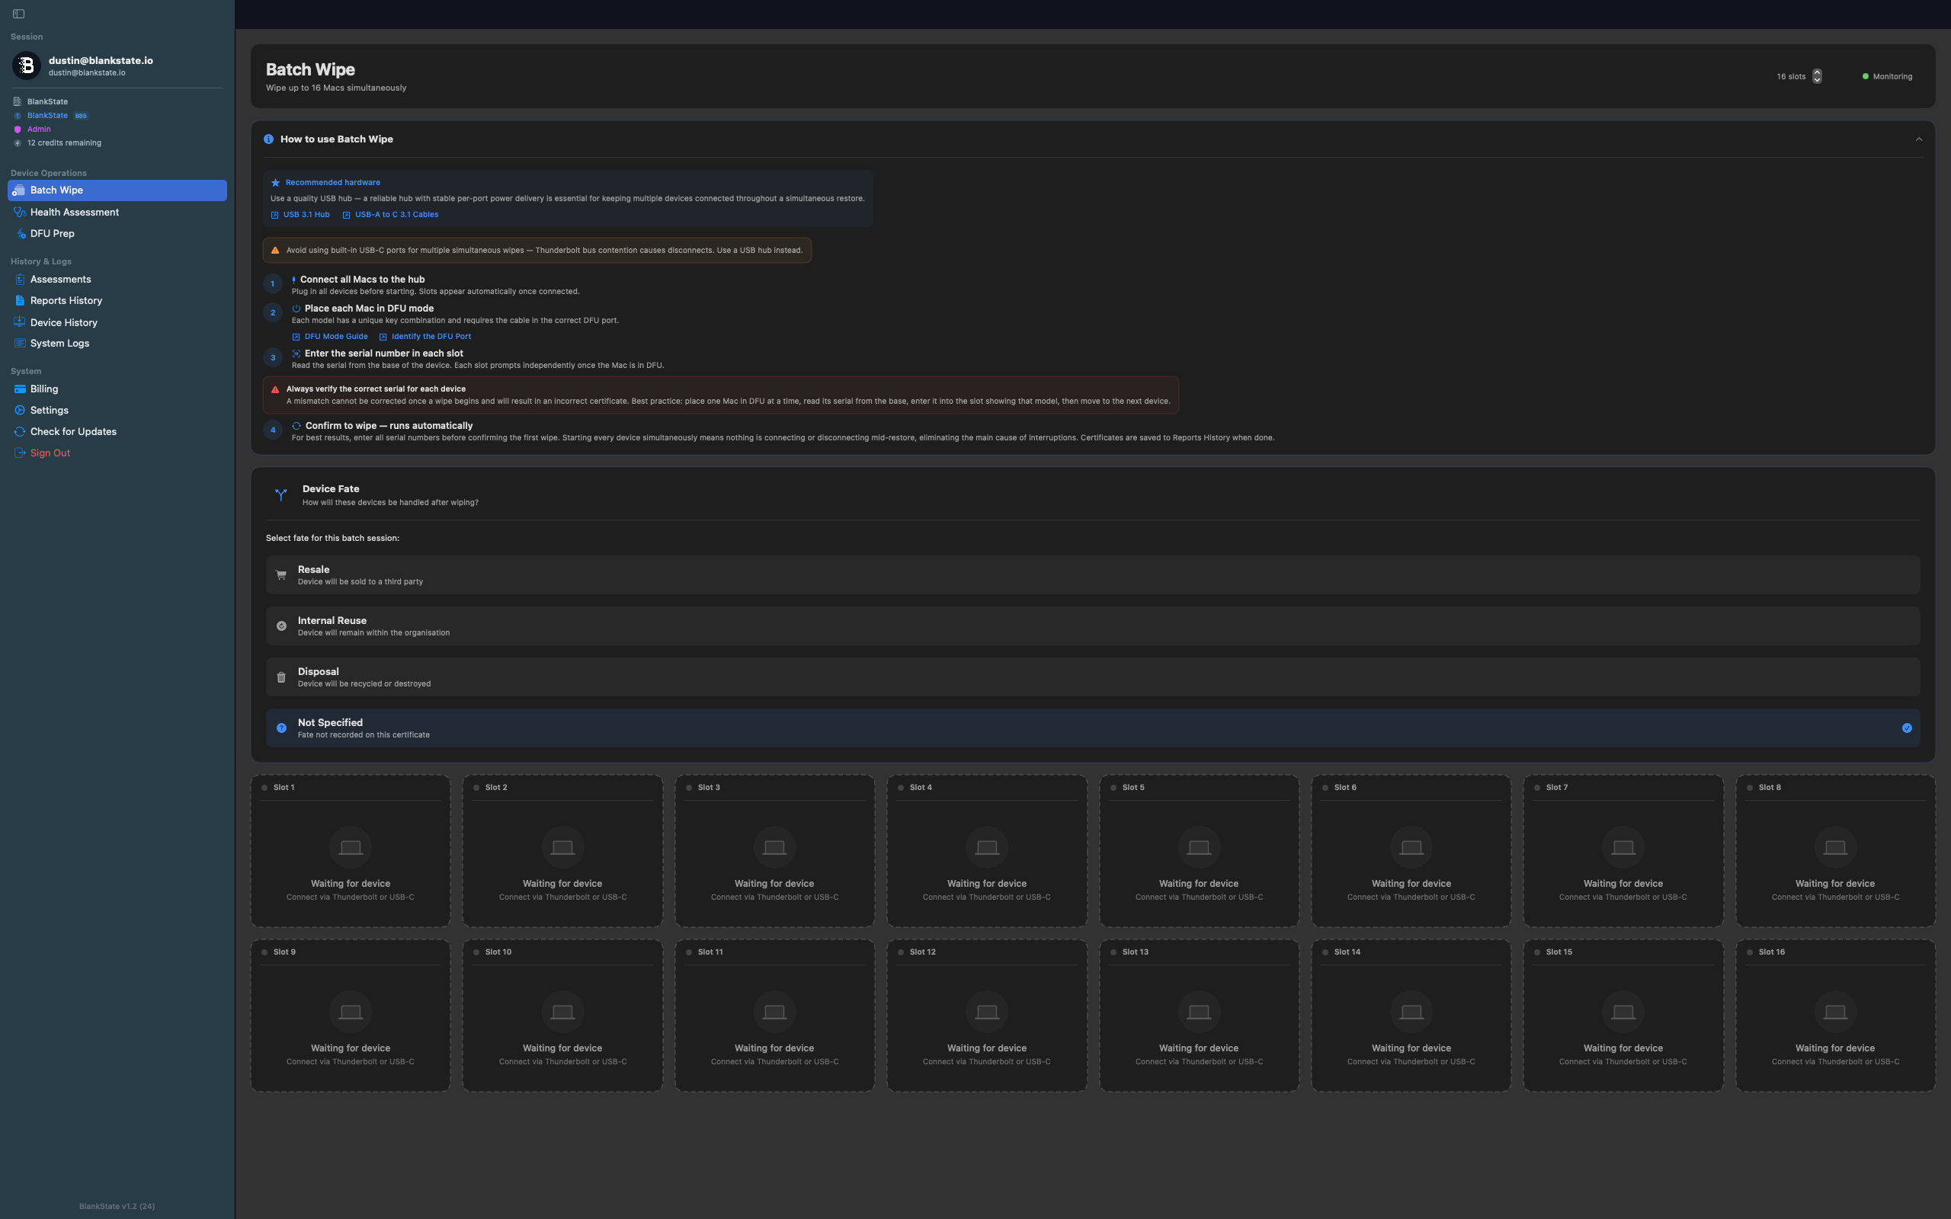This screenshot has width=1951, height=1219.
Task: Click Sign Out in the sidebar
Action: (50, 453)
